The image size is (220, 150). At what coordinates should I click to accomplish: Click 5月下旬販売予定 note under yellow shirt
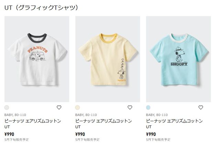87,139
